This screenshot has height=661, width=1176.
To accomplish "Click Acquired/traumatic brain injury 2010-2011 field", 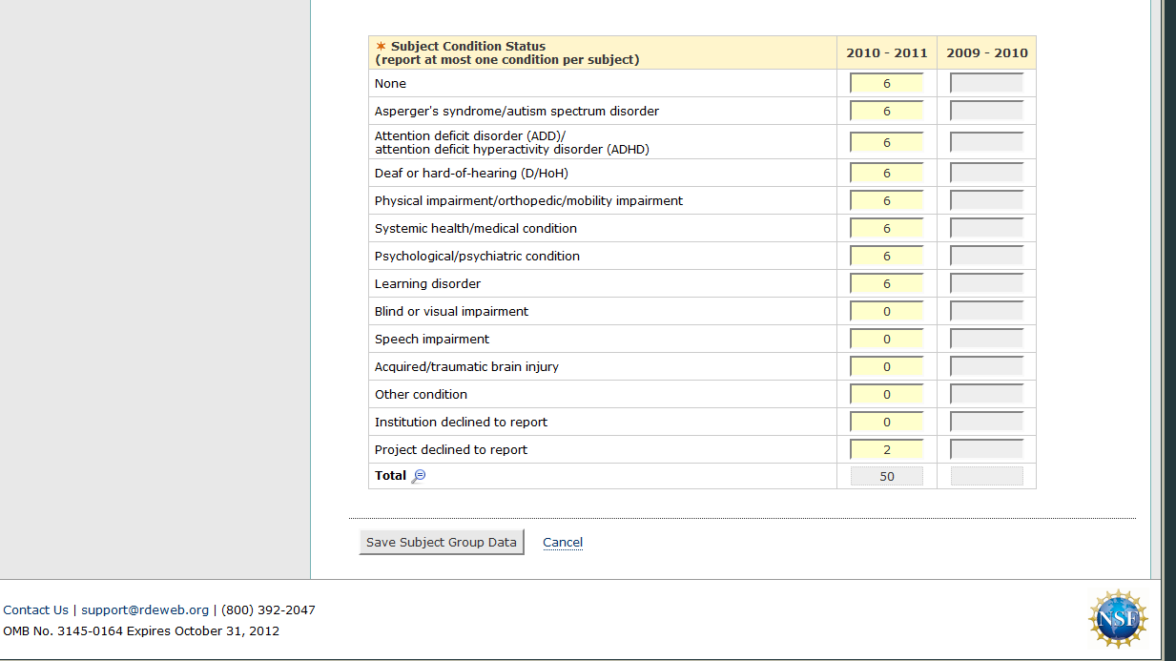I will 886,367.
